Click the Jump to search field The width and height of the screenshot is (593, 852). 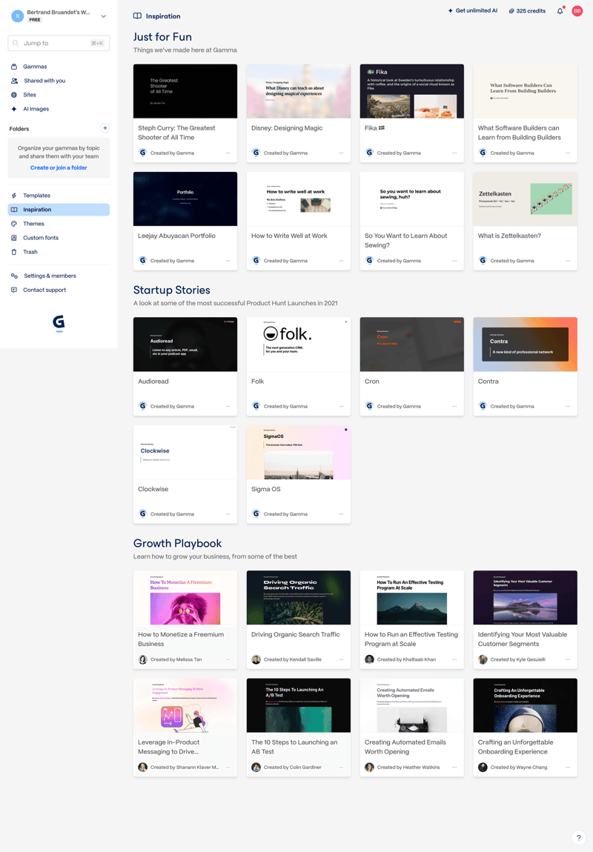(59, 43)
